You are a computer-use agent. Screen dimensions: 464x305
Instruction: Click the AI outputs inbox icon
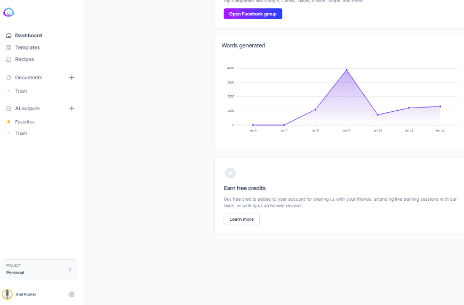tap(9, 109)
